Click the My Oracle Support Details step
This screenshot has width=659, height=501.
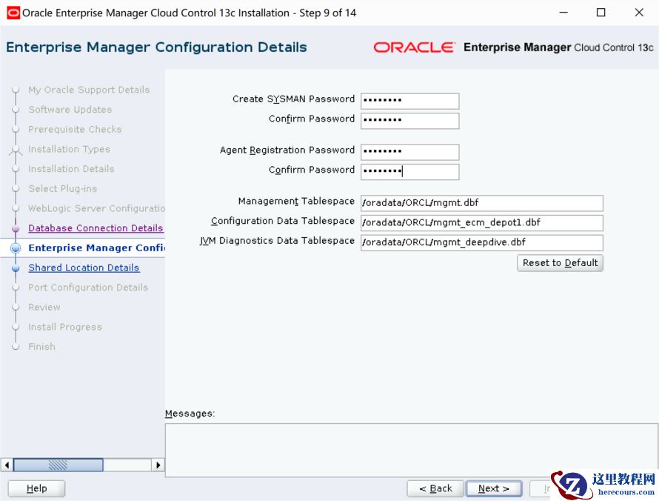pos(89,90)
